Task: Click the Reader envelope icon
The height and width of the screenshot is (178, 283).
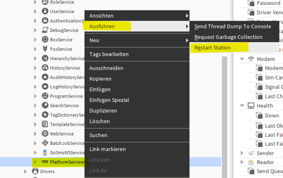Action: click(251, 162)
